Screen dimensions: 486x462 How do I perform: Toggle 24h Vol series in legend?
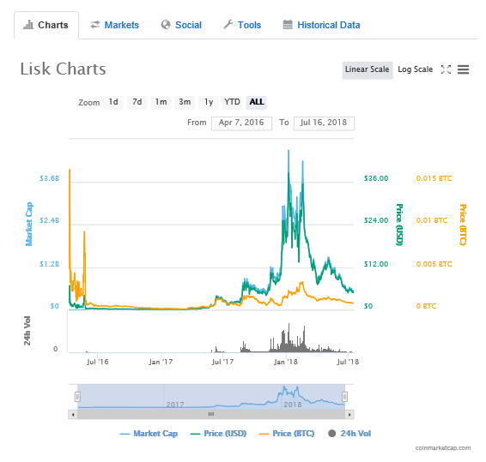(349, 434)
